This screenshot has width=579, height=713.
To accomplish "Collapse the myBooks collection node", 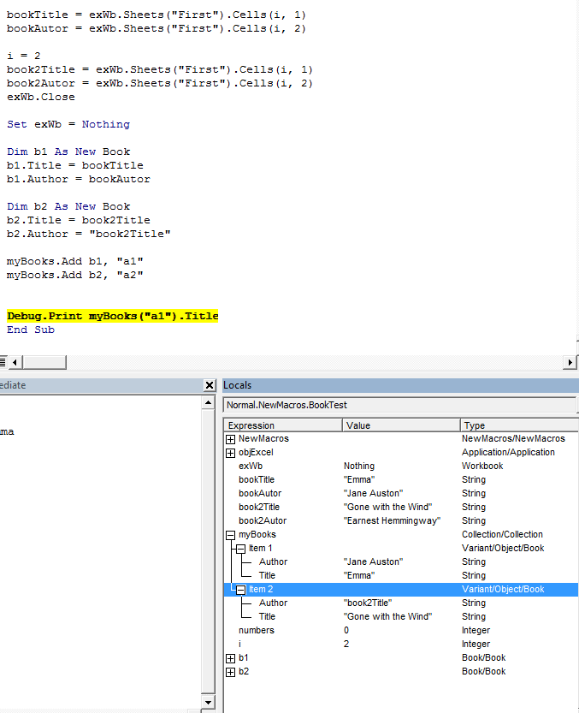I will point(230,535).
